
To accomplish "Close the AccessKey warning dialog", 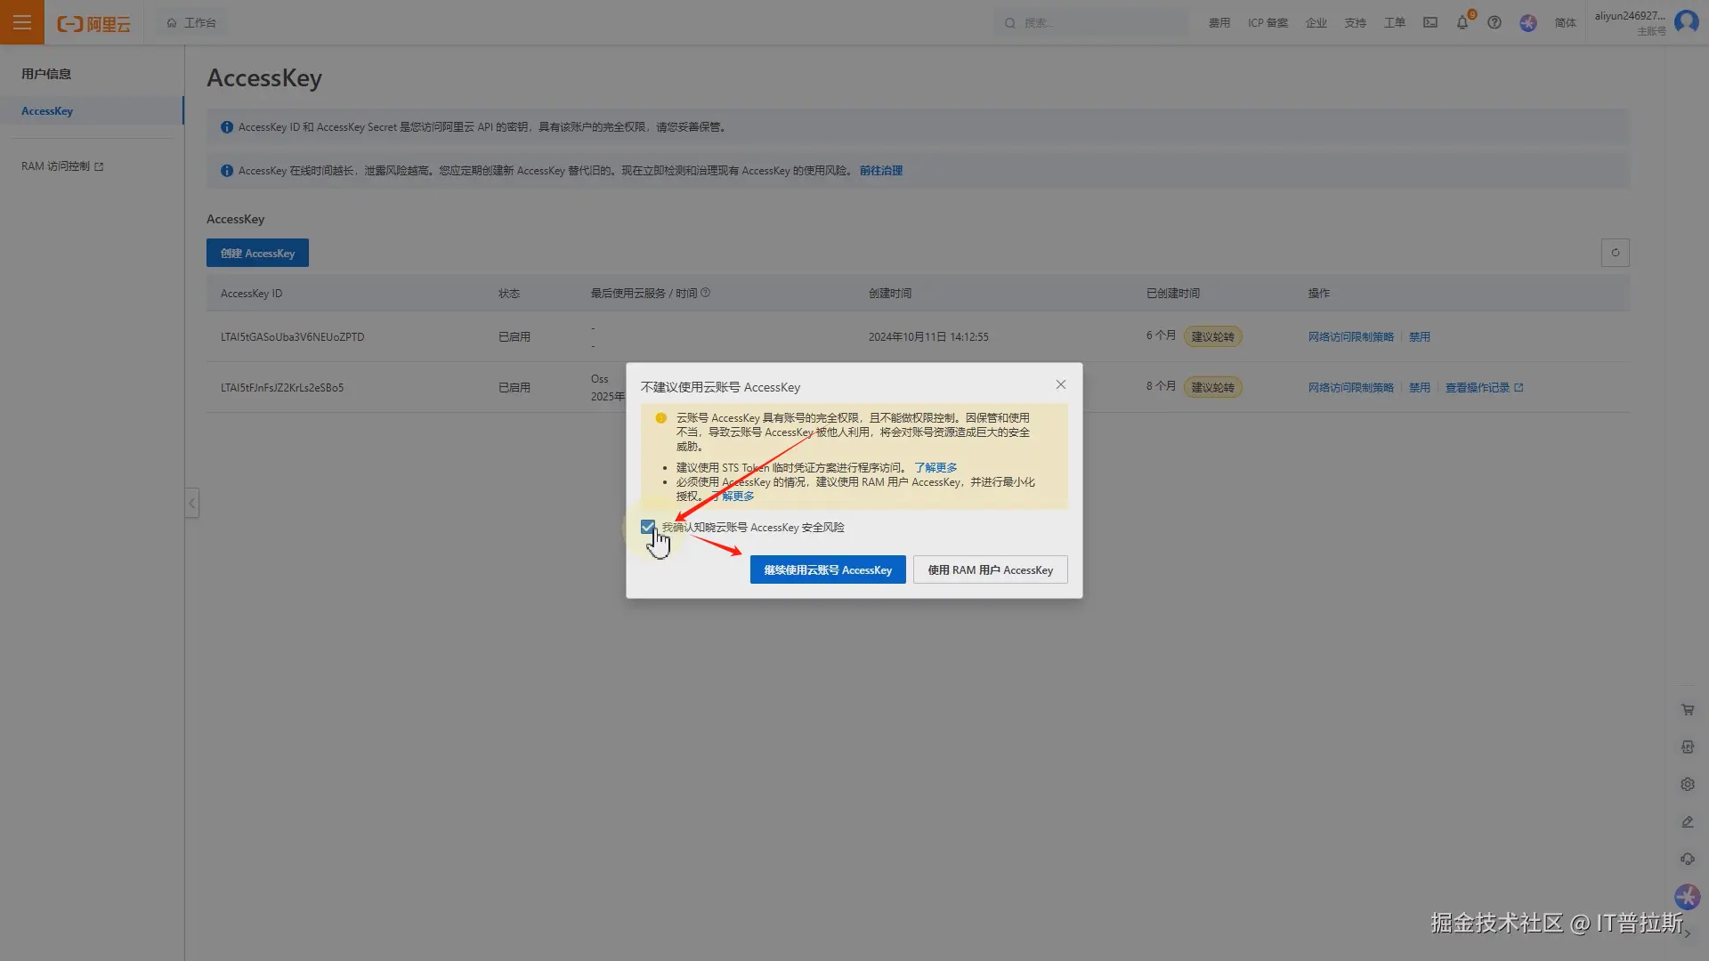I will (x=1060, y=384).
